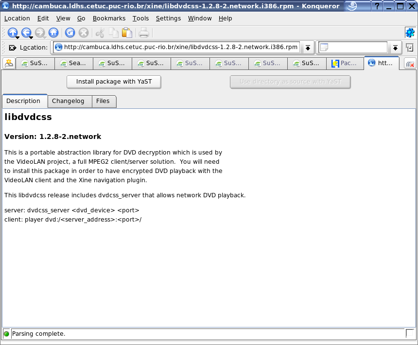The image size is (418, 345).
Task: Reload the page with the Reload icon
Action: click(x=70, y=33)
